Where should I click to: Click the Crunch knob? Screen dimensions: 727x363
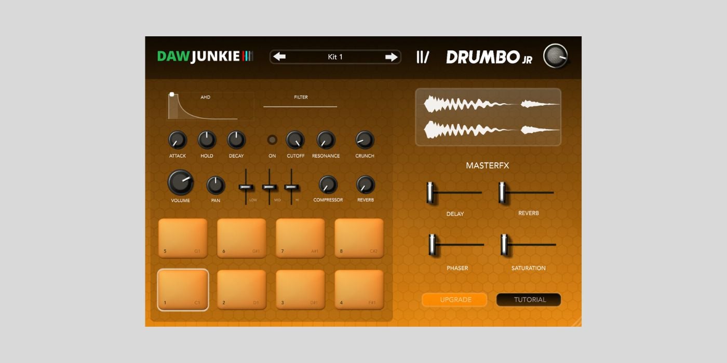point(365,140)
